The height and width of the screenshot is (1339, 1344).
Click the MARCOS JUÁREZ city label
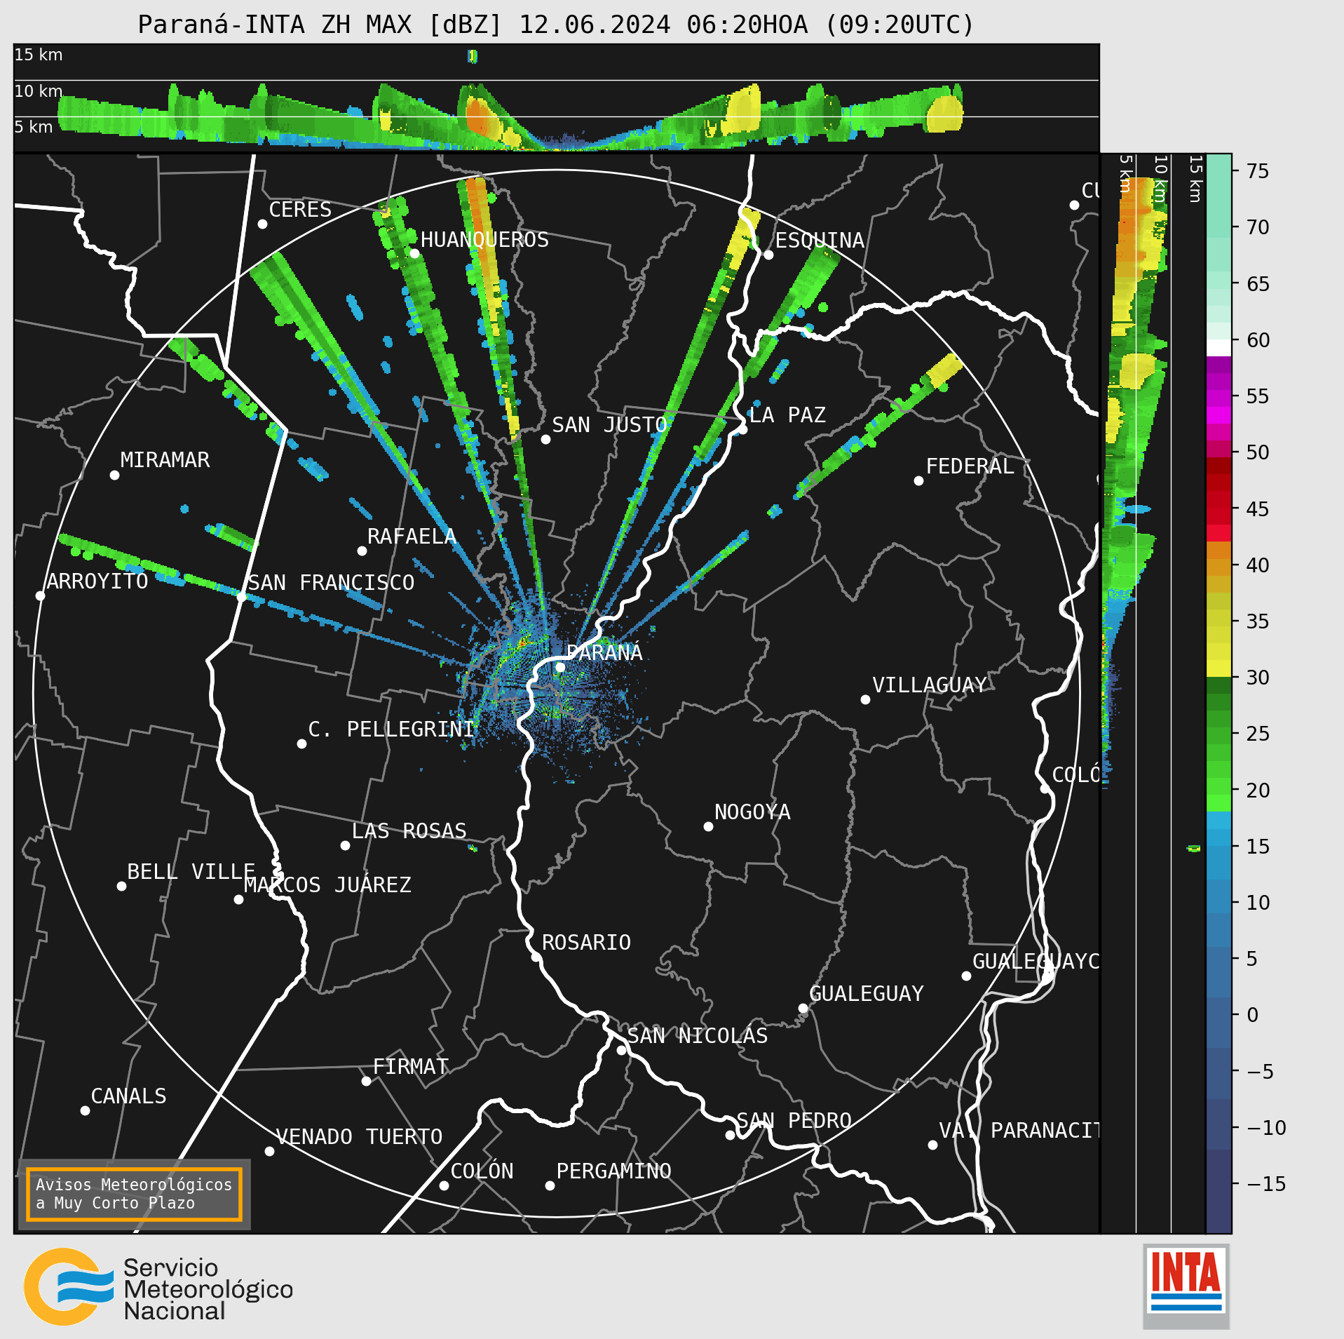pyautogui.click(x=327, y=885)
